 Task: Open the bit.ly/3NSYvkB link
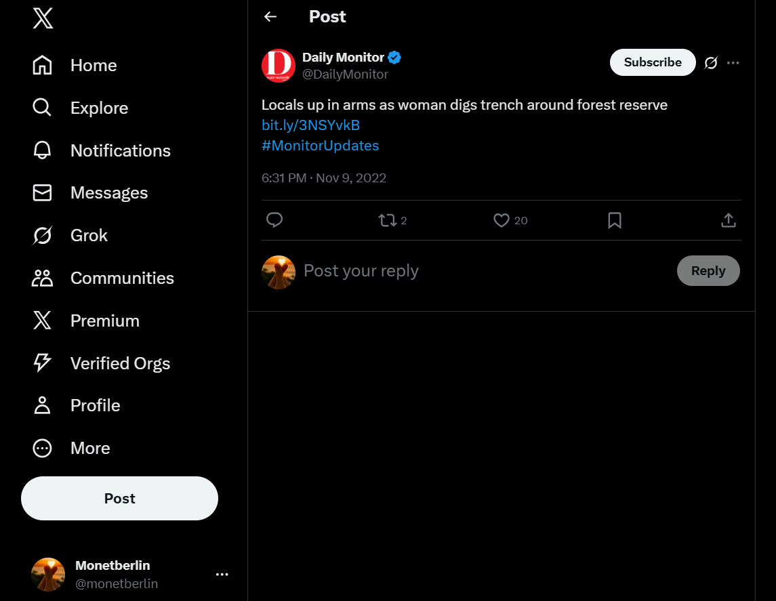pyautogui.click(x=310, y=125)
